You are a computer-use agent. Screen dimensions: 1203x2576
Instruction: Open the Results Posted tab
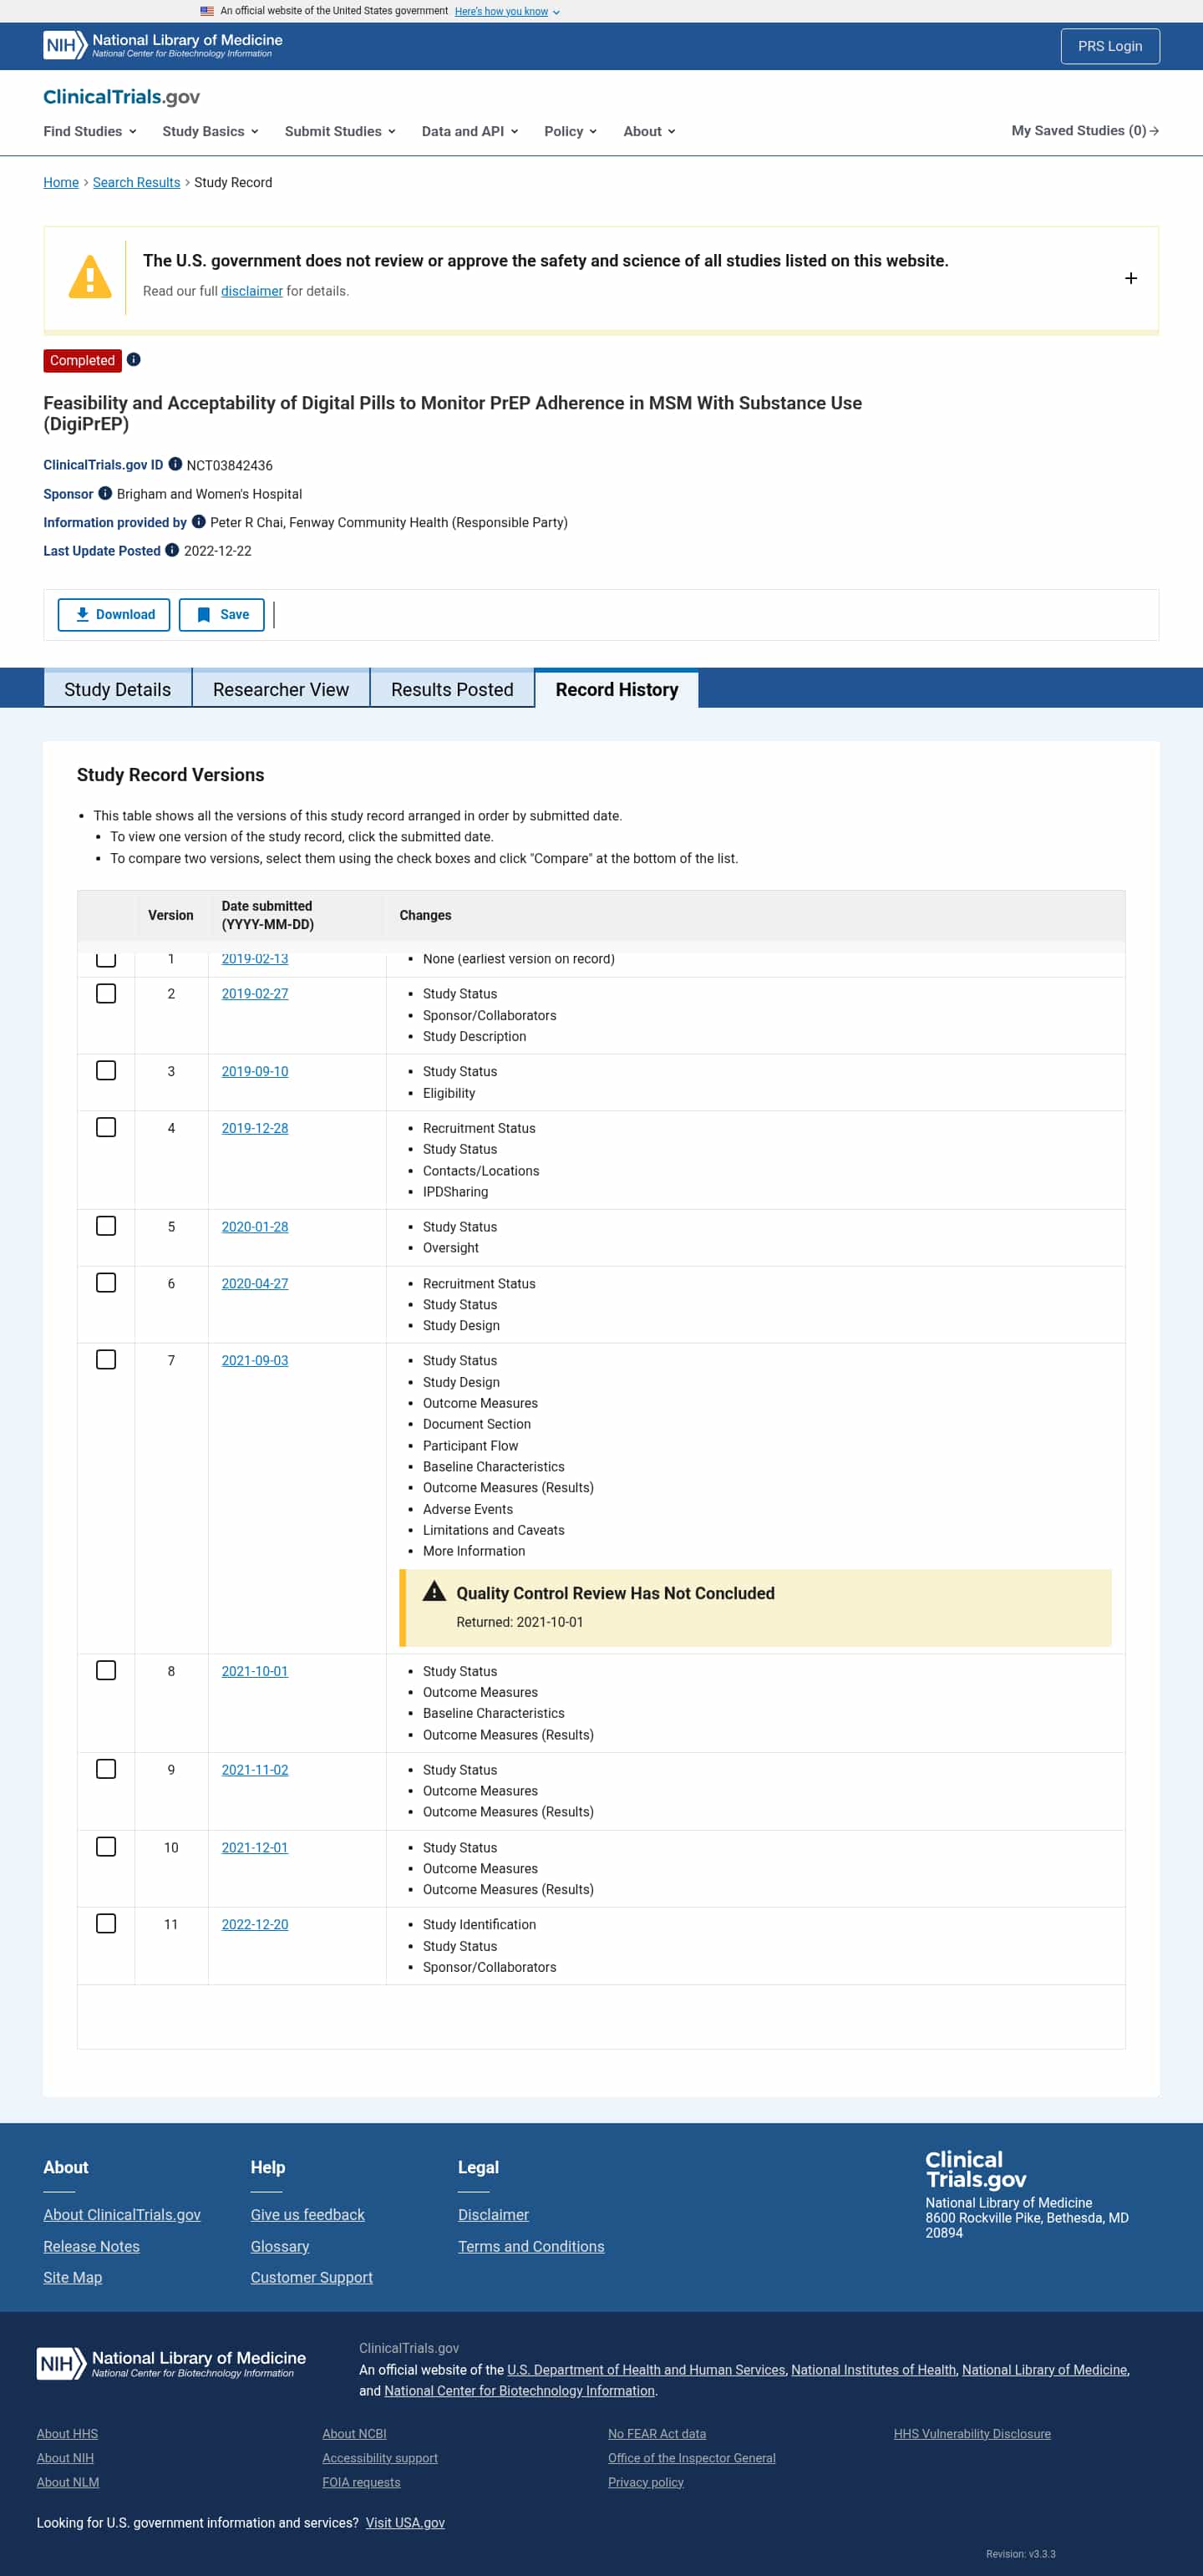pyautogui.click(x=452, y=689)
